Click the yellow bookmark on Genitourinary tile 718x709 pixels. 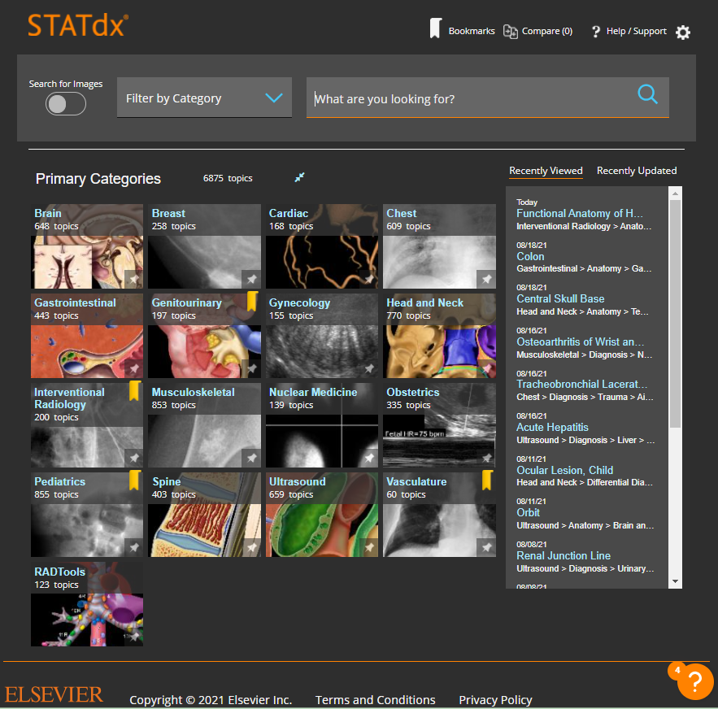pos(252,302)
